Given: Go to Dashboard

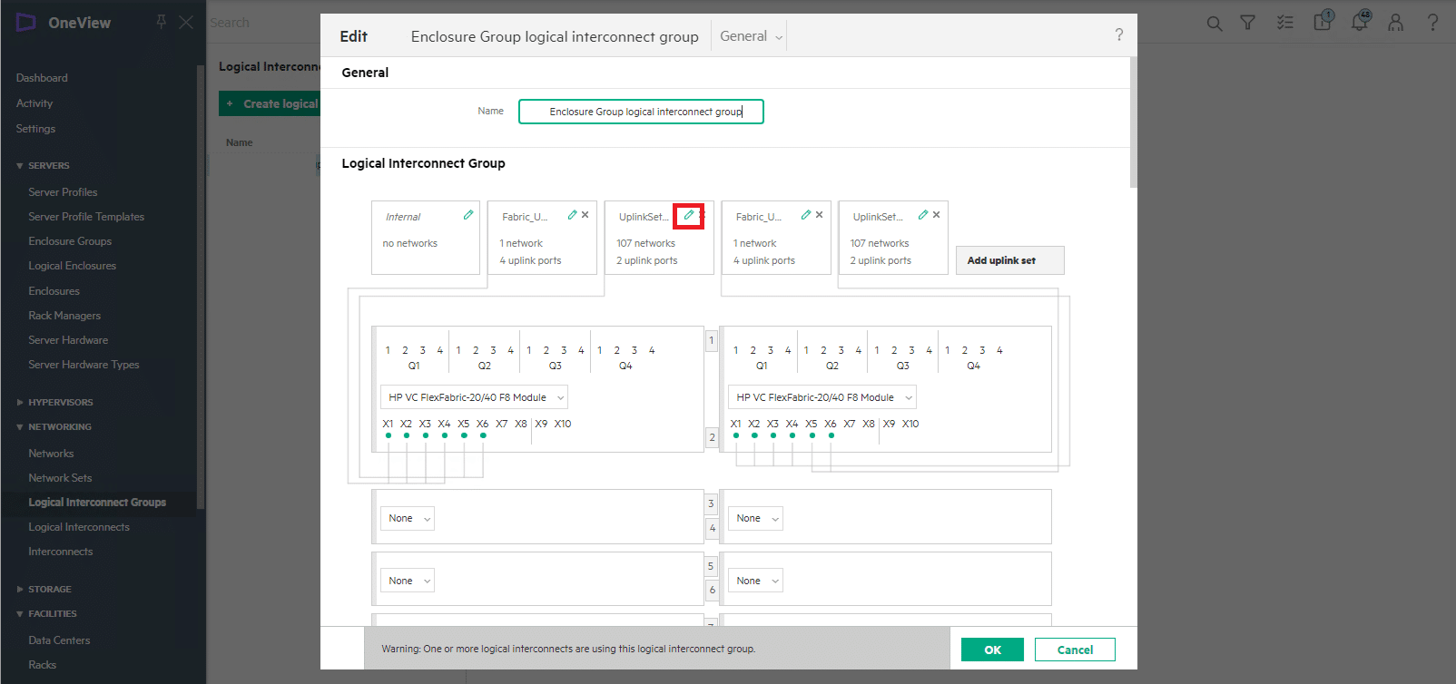Looking at the screenshot, I should click(42, 78).
